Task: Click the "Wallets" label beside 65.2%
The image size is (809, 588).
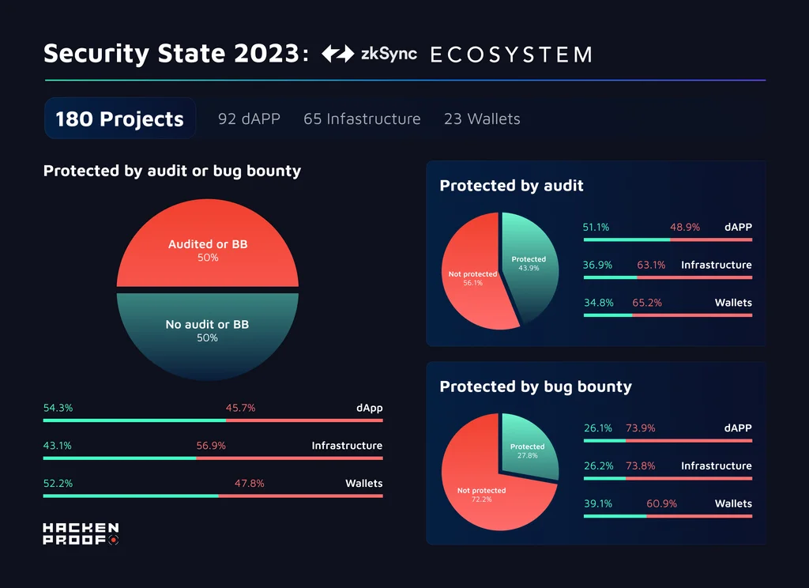Action: click(734, 303)
